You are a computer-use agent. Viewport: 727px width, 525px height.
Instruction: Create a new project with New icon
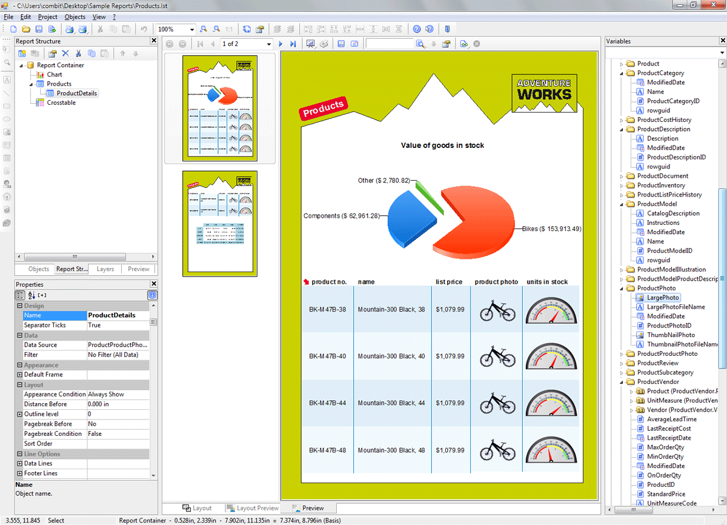[x=13, y=29]
